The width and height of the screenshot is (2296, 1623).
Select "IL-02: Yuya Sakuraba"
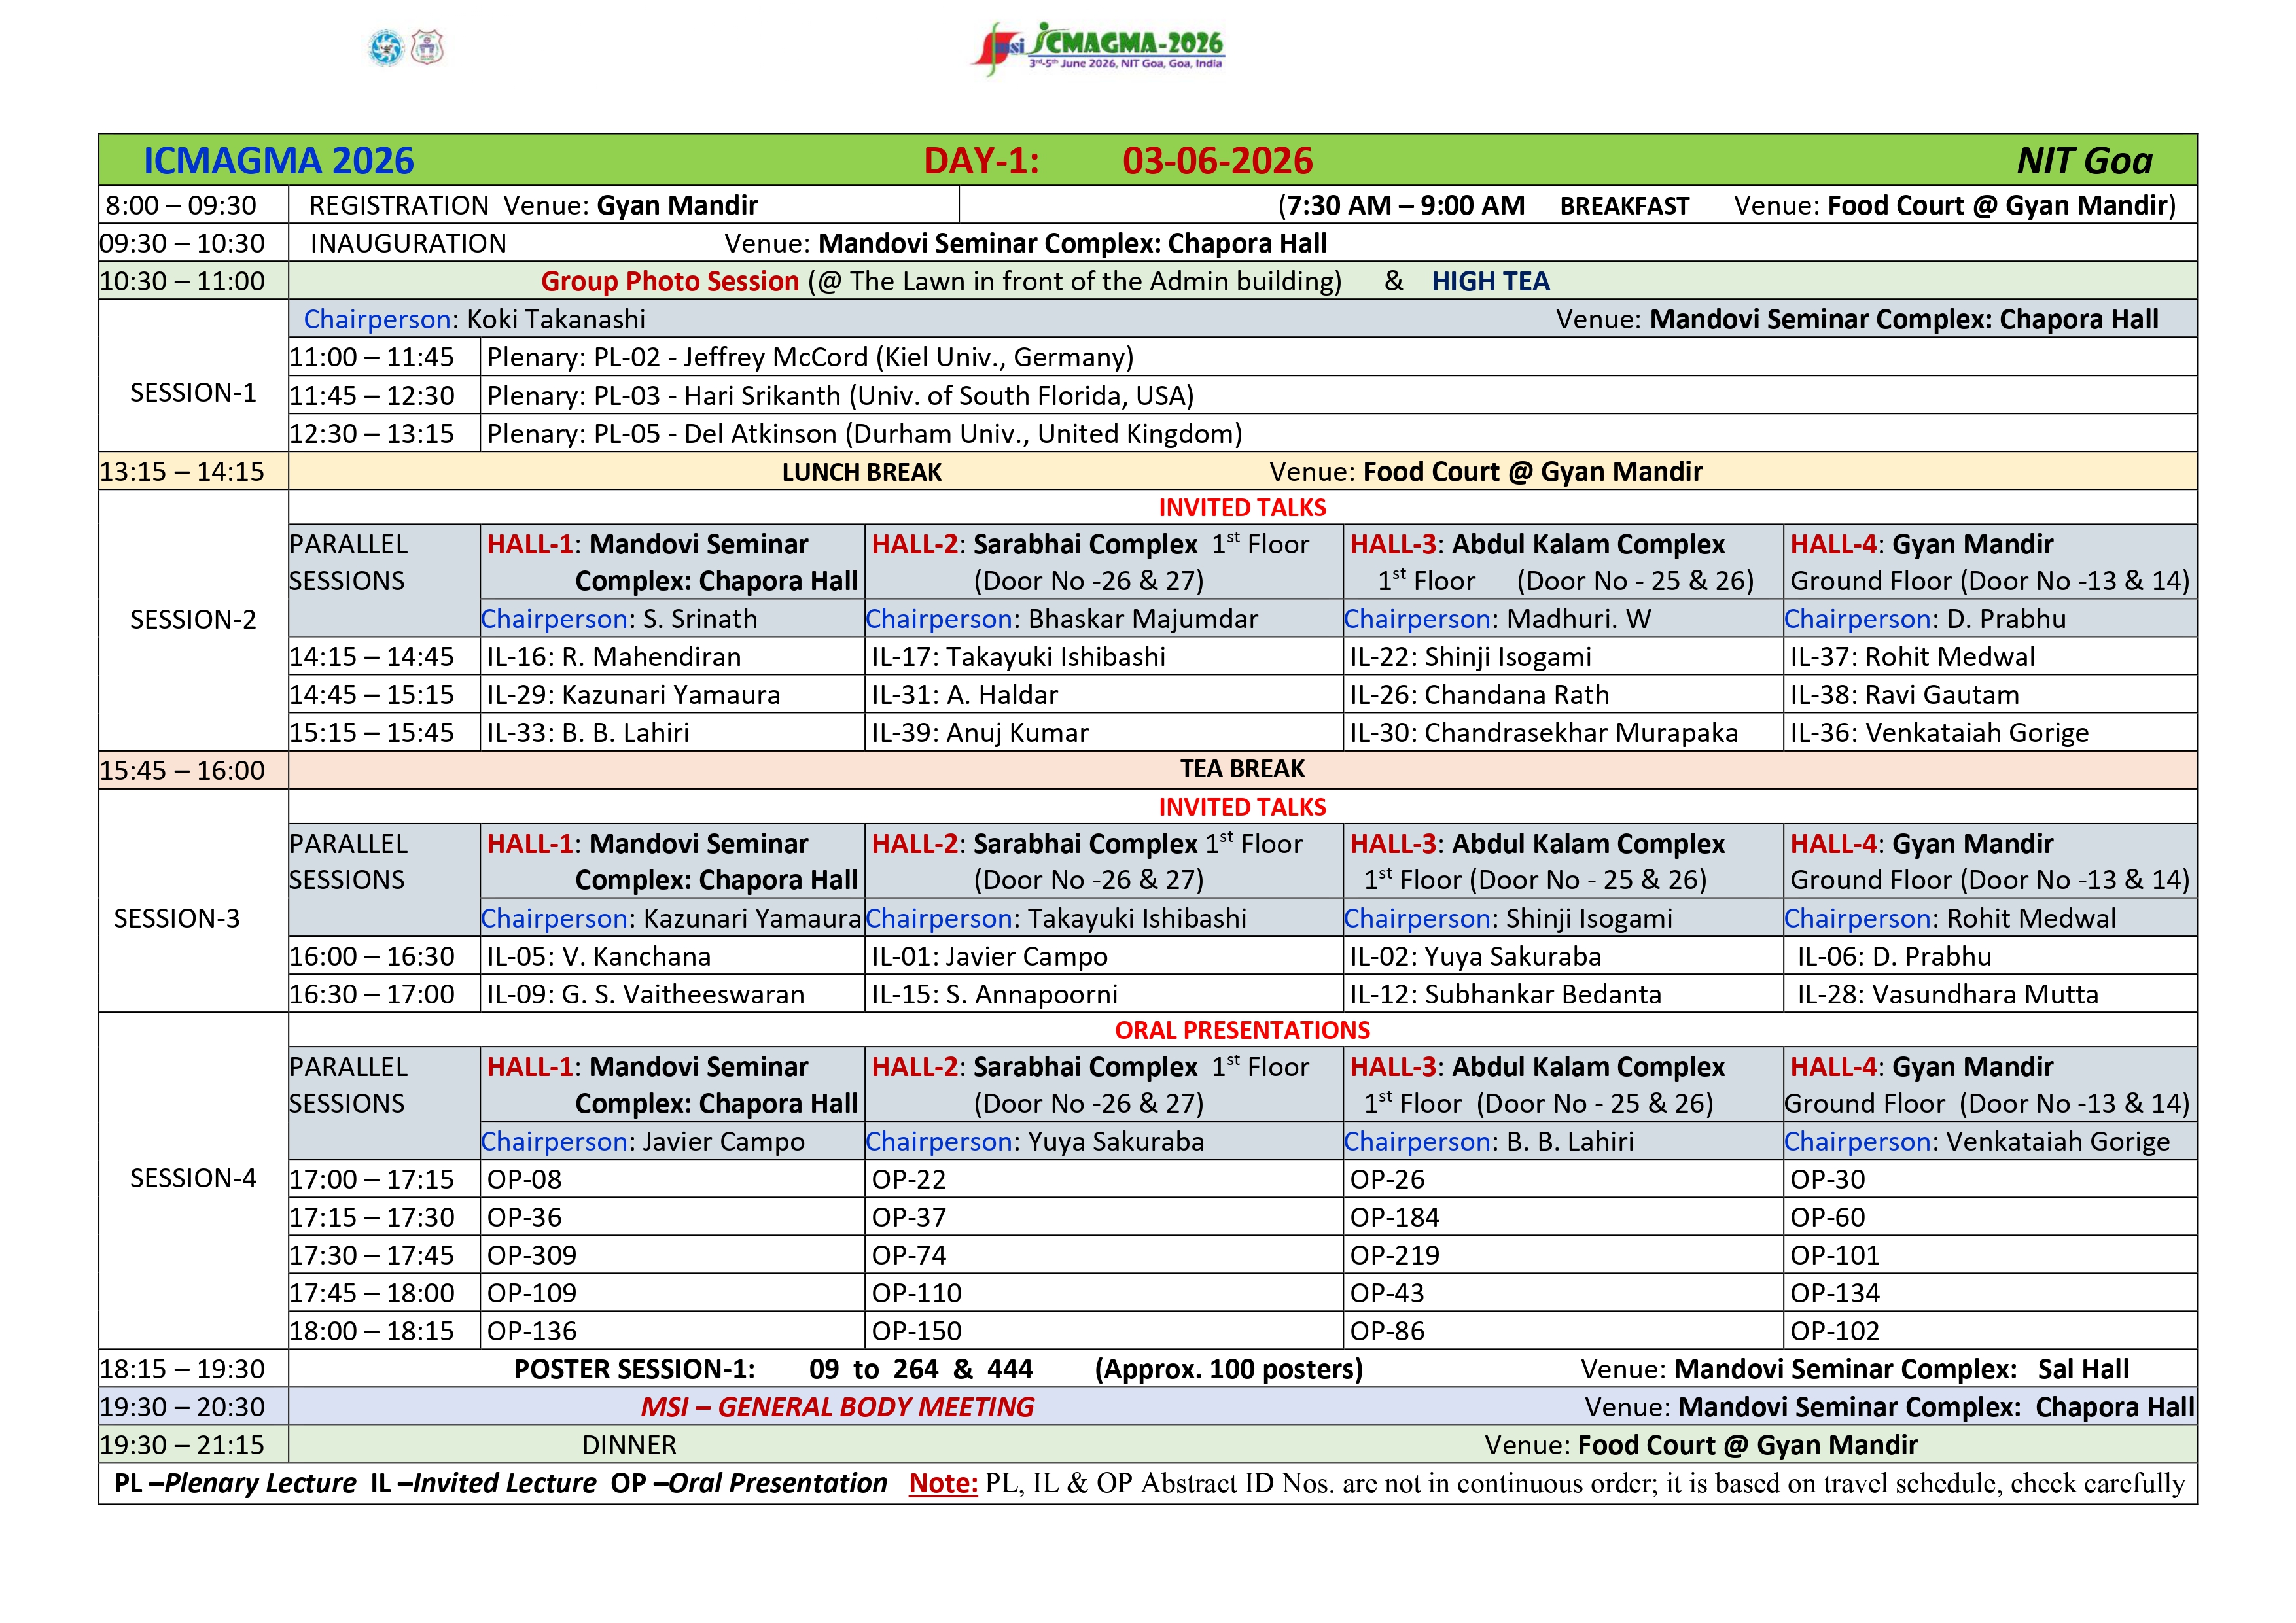point(1475,957)
